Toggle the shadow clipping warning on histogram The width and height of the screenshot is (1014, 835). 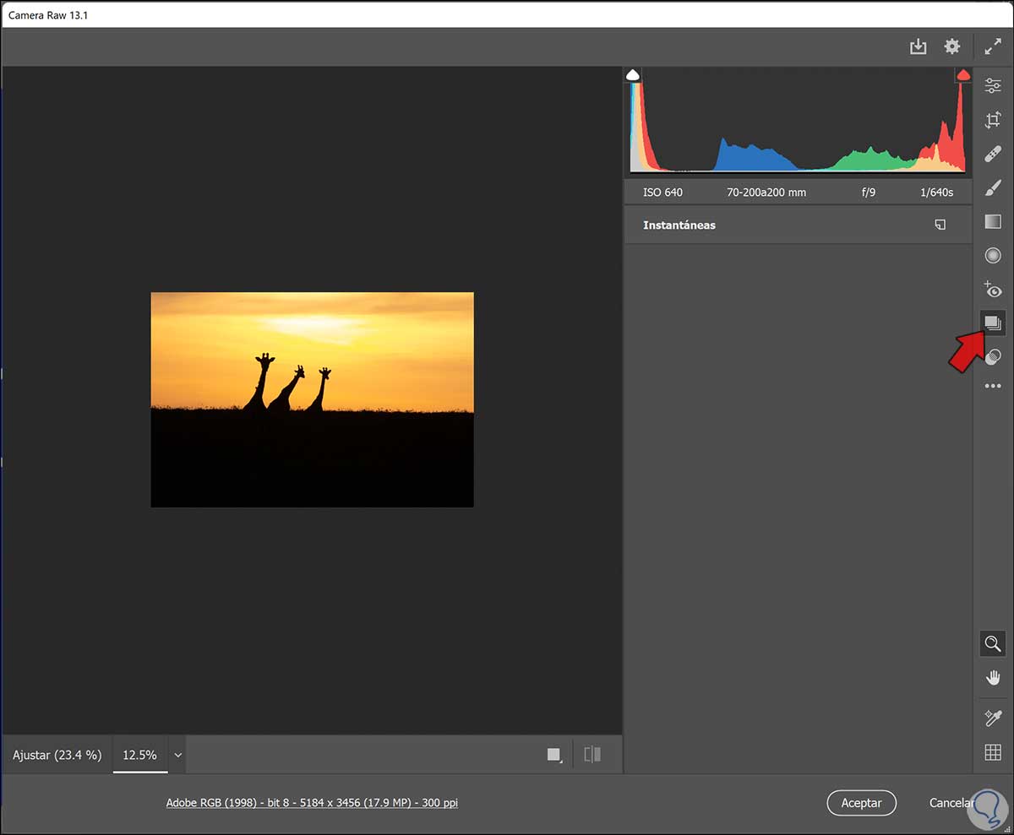coord(633,76)
